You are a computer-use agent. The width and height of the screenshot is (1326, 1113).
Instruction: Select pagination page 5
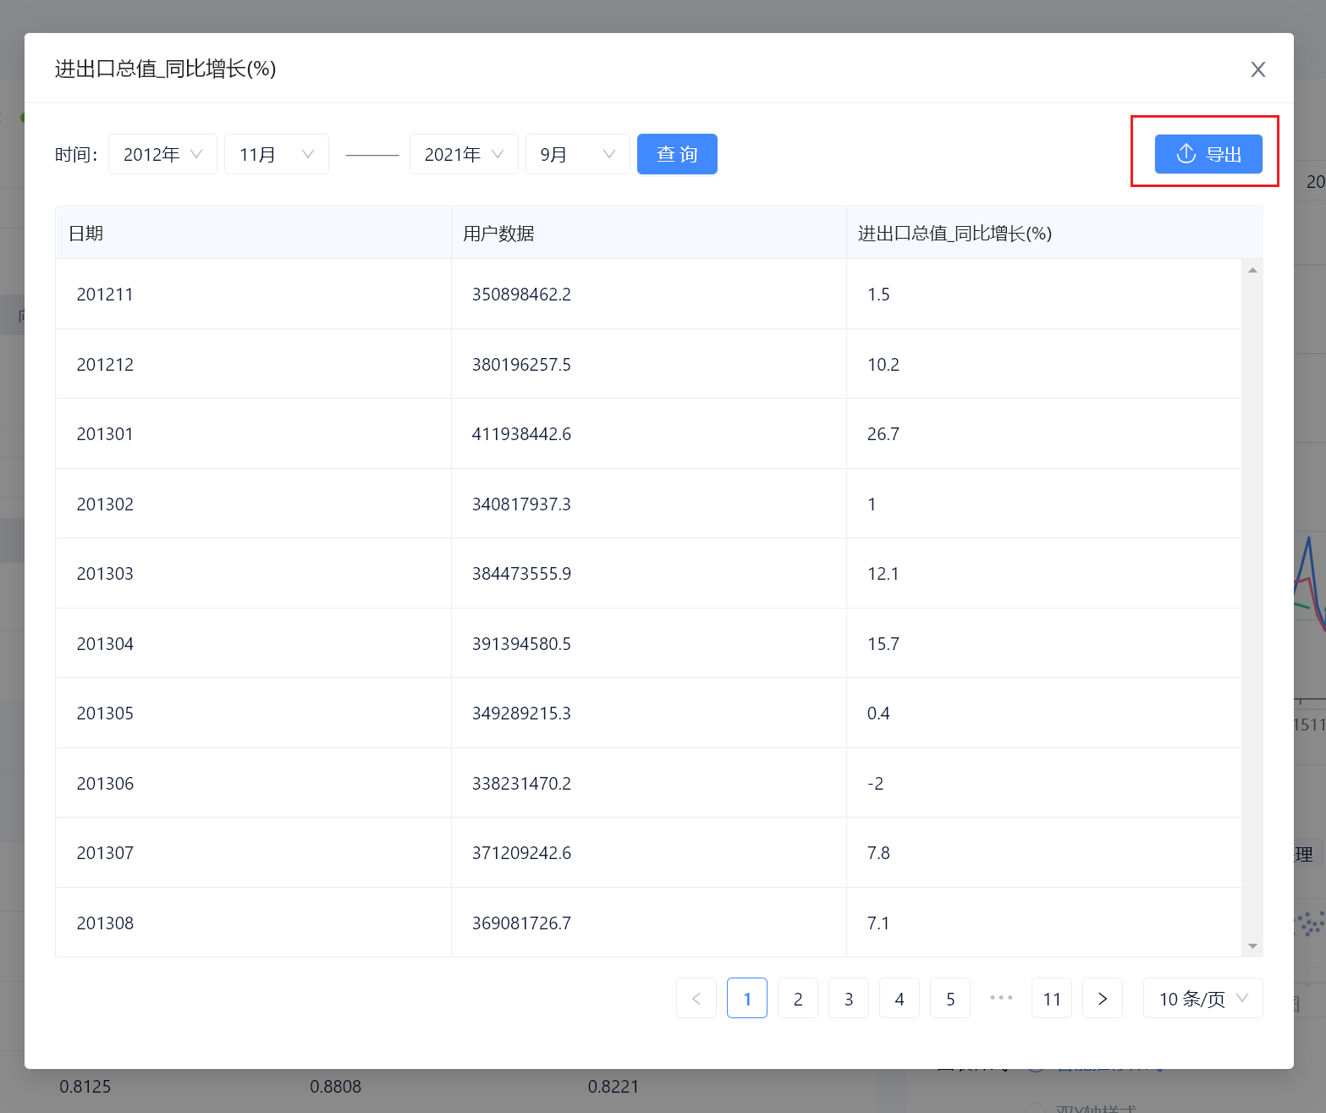click(x=950, y=999)
